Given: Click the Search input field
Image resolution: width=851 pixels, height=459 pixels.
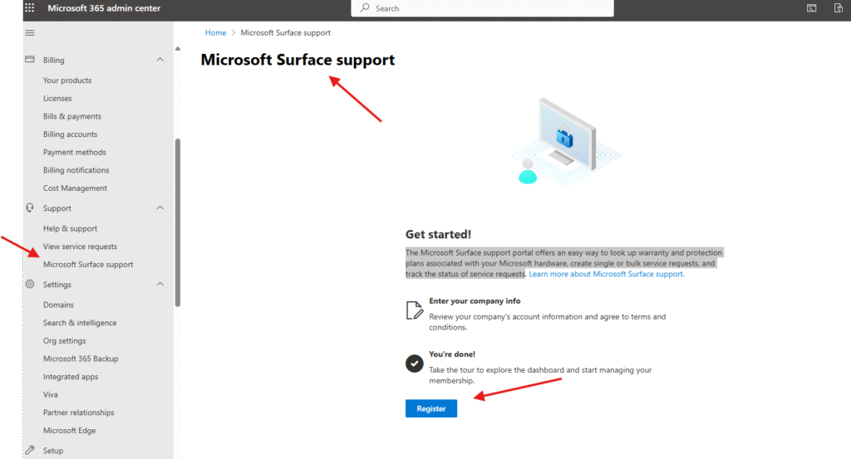Looking at the screenshot, I should click(490, 8).
